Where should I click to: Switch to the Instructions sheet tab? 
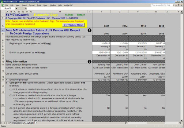[17, 123]
